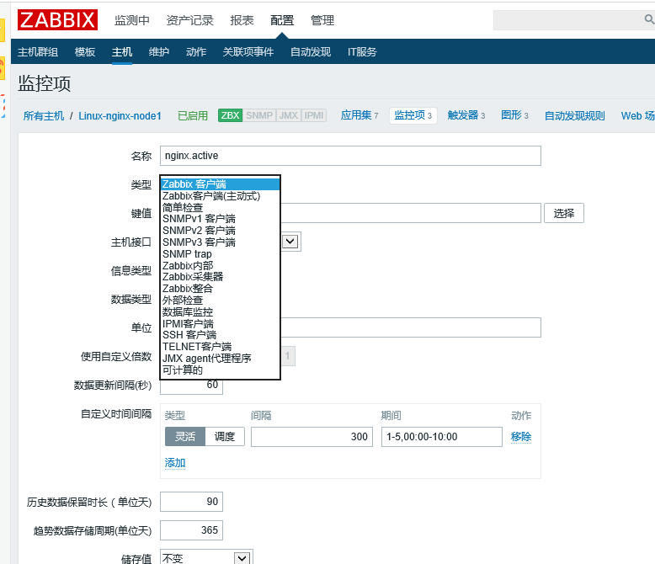Click 添加 to add an interval
This screenshot has width=655, height=564.
175,463
